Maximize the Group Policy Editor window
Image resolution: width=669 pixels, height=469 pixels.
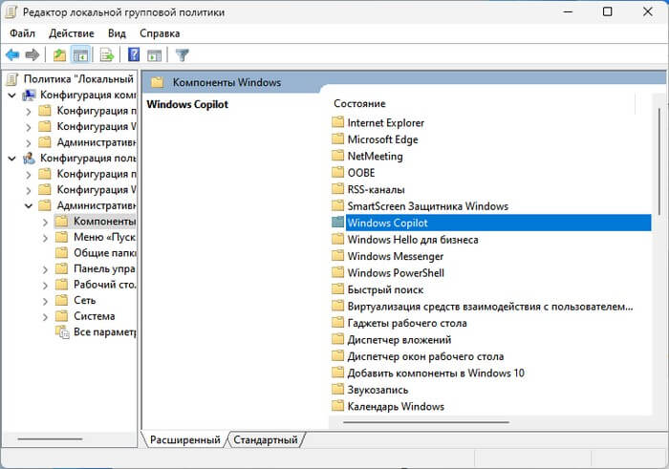pyautogui.click(x=607, y=11)
